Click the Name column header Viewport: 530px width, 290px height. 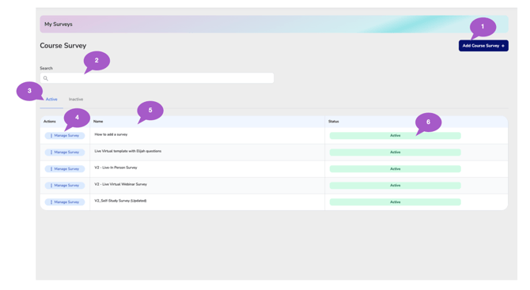tap(98, 121)
